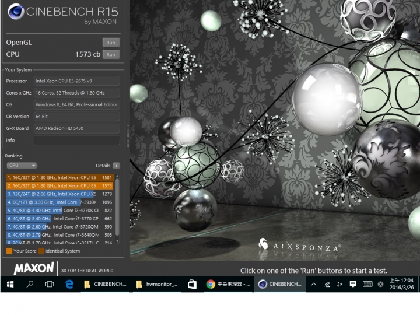This screenshot has width=420, height=315.
Task: Open Windows taskbar search
Action: click(x=30, y=284)
